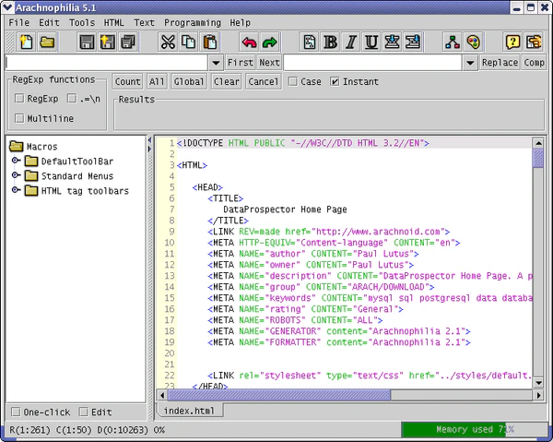Expand the DefaultToolBar tree node

point(16,161)
